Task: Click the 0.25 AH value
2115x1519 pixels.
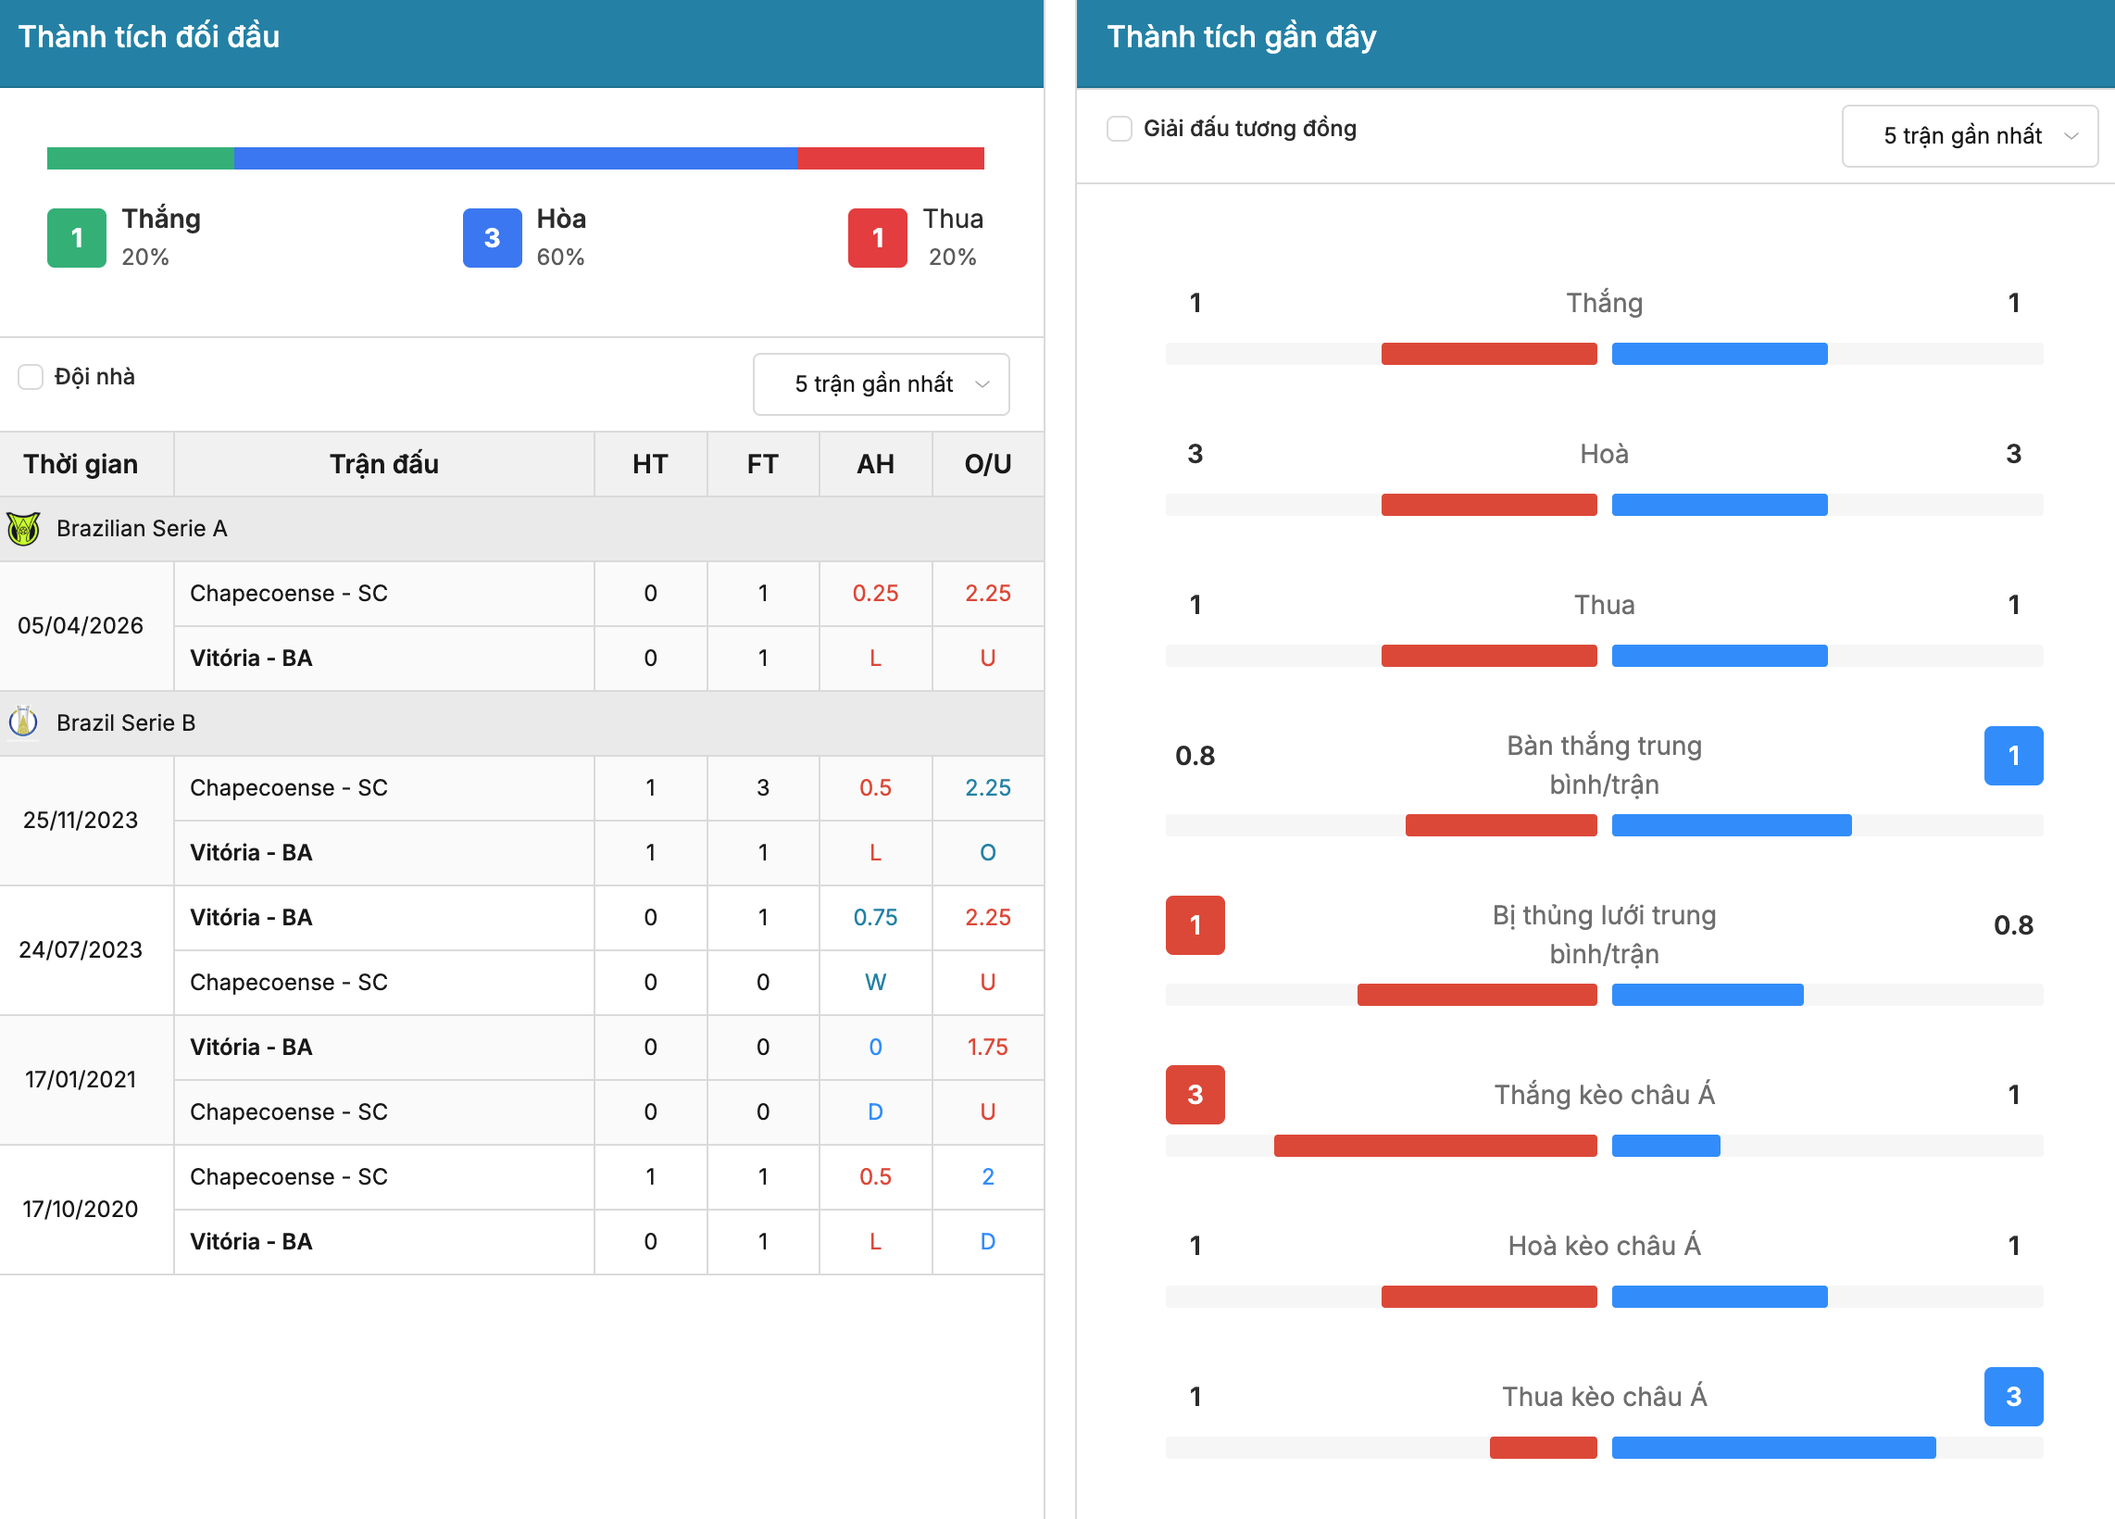Action: point(876,593)
